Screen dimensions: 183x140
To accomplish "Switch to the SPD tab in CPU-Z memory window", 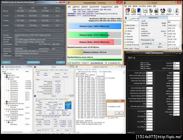I will pos(56,70).
